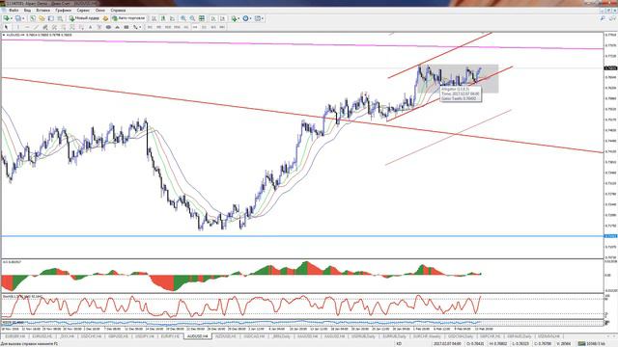Open the Графики menu
This screenshot has height=347, width=618.
[x=63, y=11]
